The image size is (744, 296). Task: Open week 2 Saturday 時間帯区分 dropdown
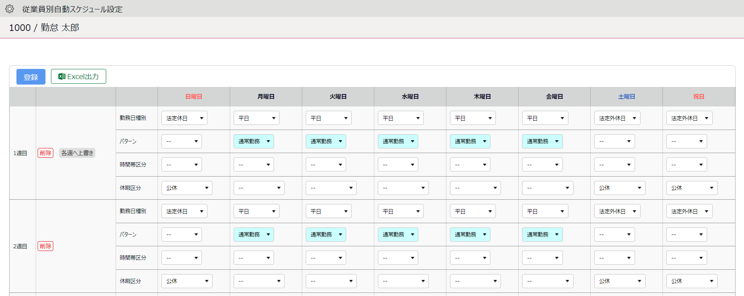tap(614, 258)
